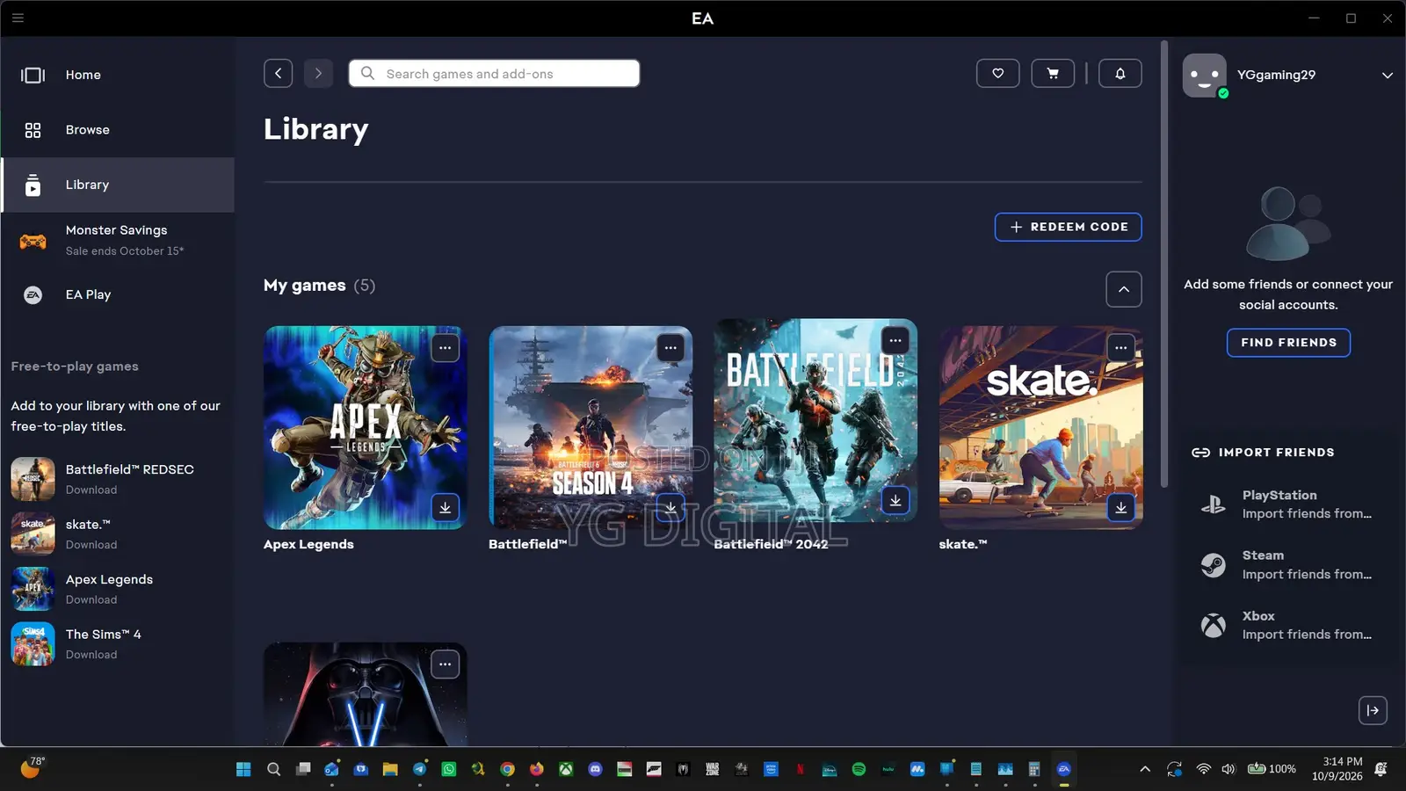Viewport: 1406px width, 791px height.
Task: Open the wishlist heart icon
Action: [997, 74]
